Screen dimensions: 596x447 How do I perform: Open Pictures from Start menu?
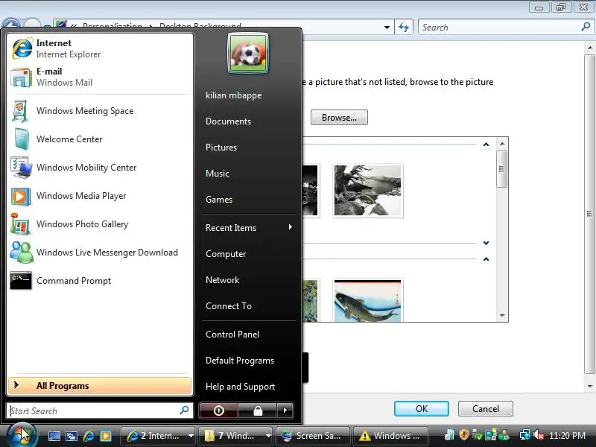click(221, 148)
